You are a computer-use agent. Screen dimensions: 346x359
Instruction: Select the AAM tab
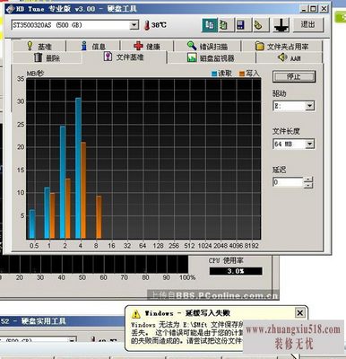click(290, 57)
